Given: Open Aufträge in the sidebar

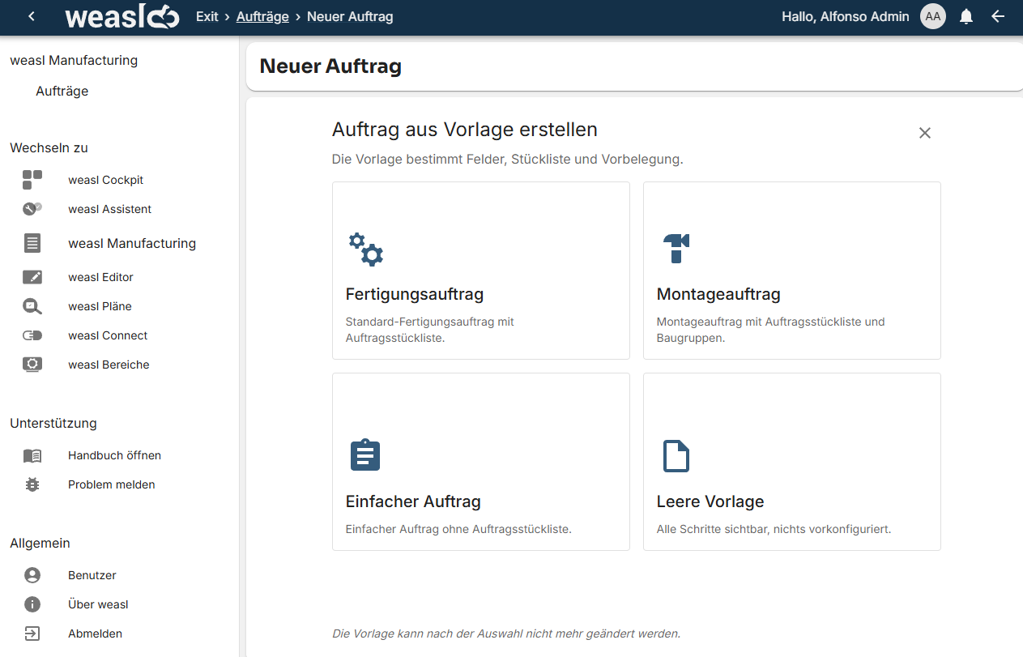Looking at the screenshot, I should click(x=62, y=92).
